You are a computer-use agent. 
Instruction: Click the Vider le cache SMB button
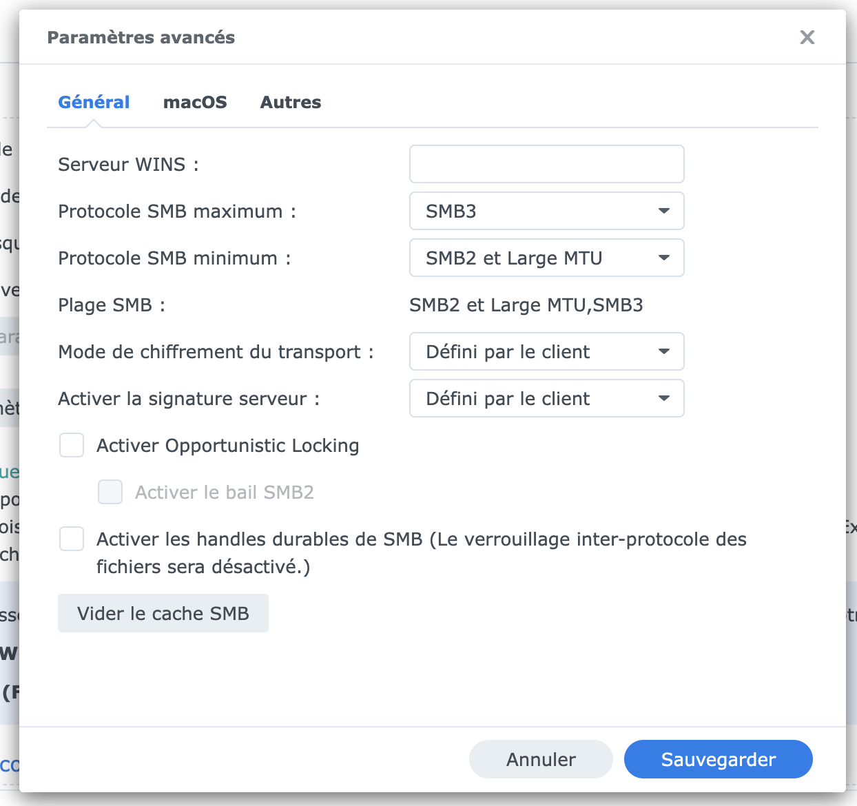click(163, 613)
